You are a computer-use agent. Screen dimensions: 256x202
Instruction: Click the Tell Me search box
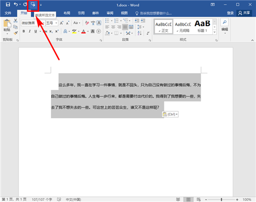[154, 13]
